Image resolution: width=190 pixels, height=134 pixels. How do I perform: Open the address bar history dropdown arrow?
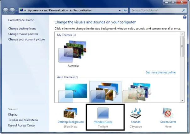pyautogui.click(x=120, y=10)
